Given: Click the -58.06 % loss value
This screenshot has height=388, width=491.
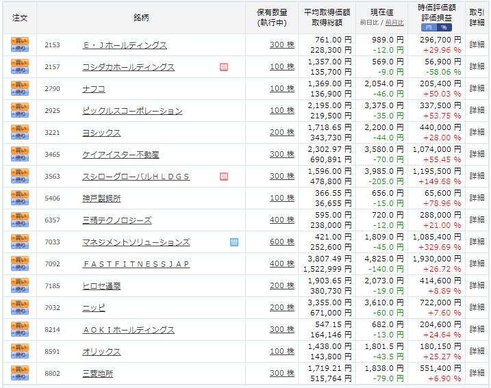Looking at the screenshot, I should [443, 72].
